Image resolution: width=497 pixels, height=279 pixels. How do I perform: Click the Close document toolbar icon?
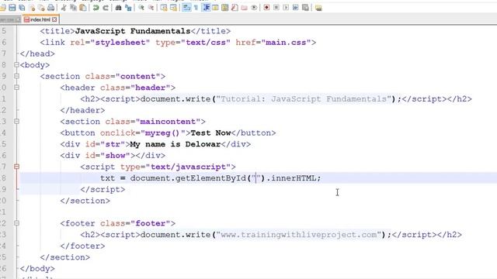pyautogui.click(x=32, y=8)
